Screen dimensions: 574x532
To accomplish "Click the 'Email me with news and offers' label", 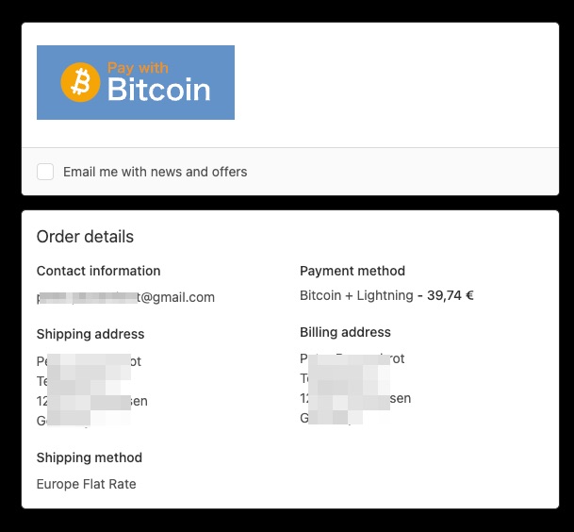I will (x=156, y=172).
